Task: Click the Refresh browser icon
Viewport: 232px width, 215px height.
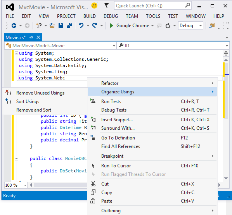Action: [x=168, y=26]
